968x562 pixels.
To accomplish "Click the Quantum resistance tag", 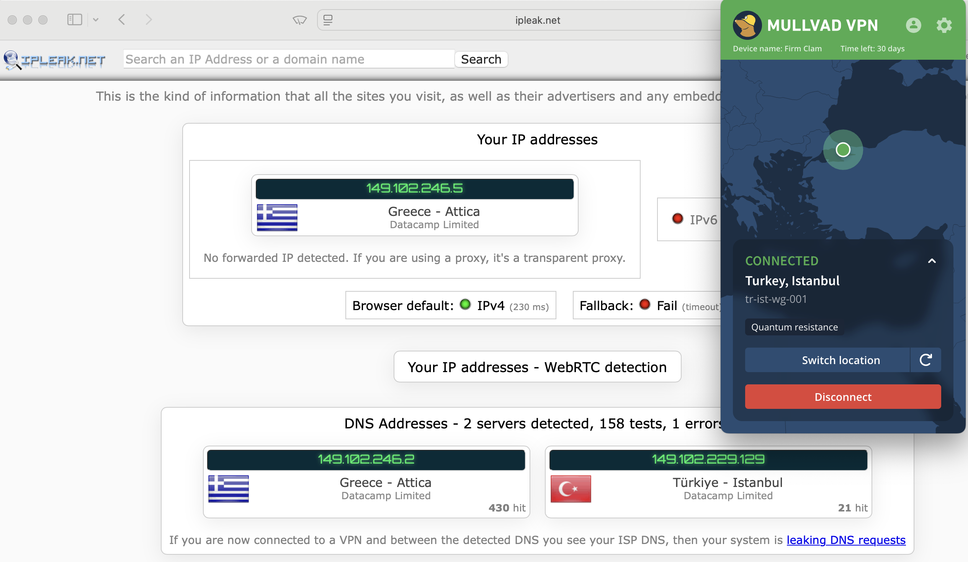I will pyautogui.click(x=794, y=327).
